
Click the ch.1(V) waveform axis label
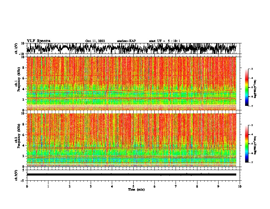[x=17, y=48]
